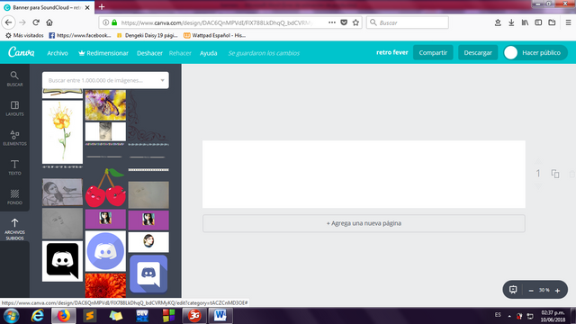Click the Compartir button
Image resolution: width=576 pixels, height=324 pixels.
click(x=433, y=52)
